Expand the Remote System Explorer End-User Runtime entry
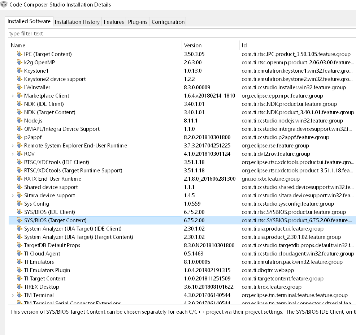 13,146
